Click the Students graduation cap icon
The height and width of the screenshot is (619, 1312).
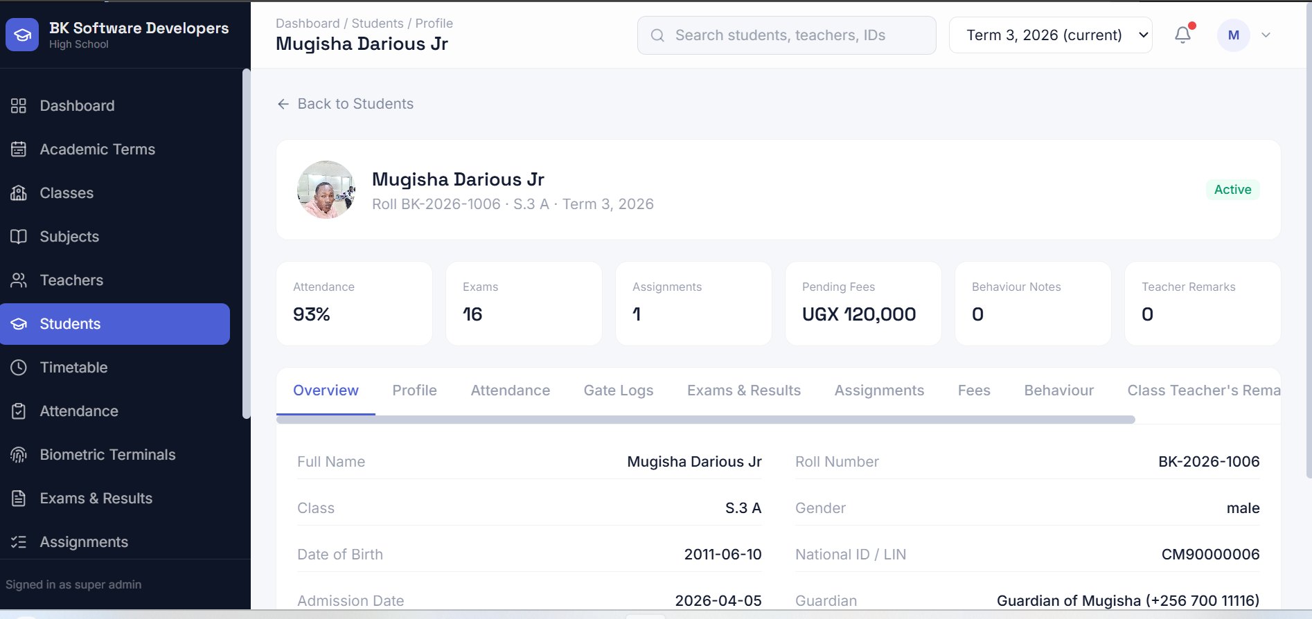click(x=19, y=324)
